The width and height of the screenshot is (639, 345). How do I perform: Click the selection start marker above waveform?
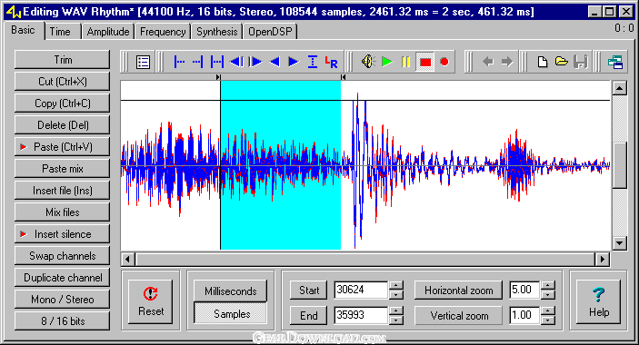click(218, 77)
